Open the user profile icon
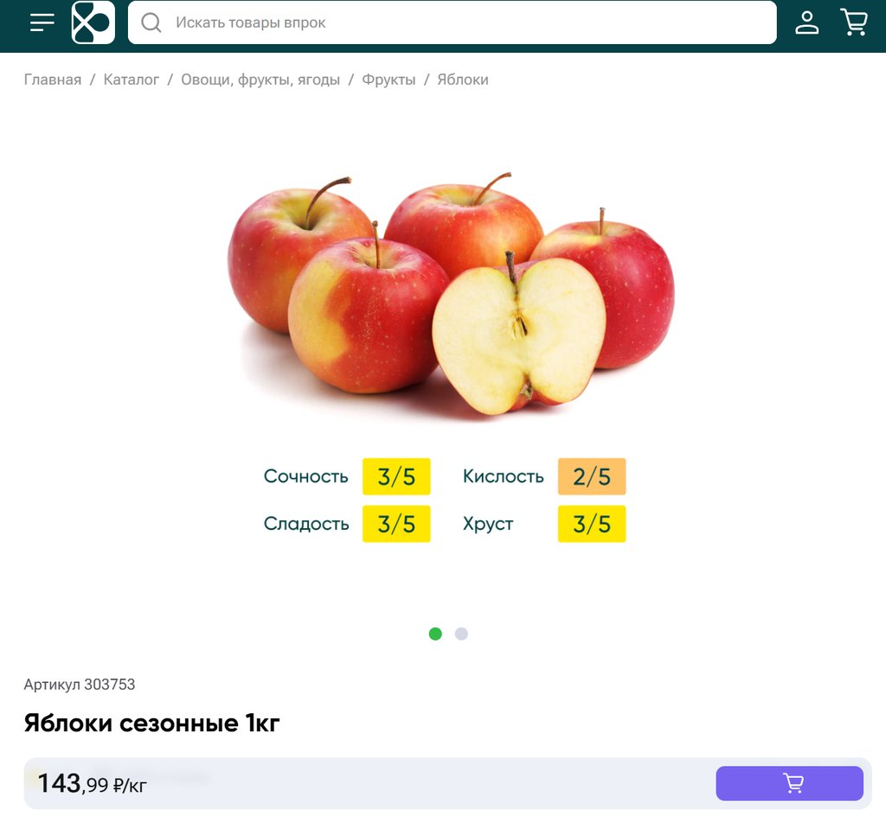Viewport: 886px width, 816px height. click(807, 22)
